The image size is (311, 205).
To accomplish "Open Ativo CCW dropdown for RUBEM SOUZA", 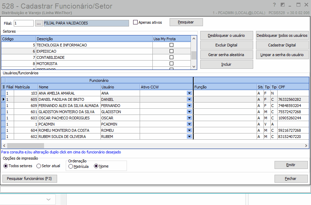I will [189, 137].
